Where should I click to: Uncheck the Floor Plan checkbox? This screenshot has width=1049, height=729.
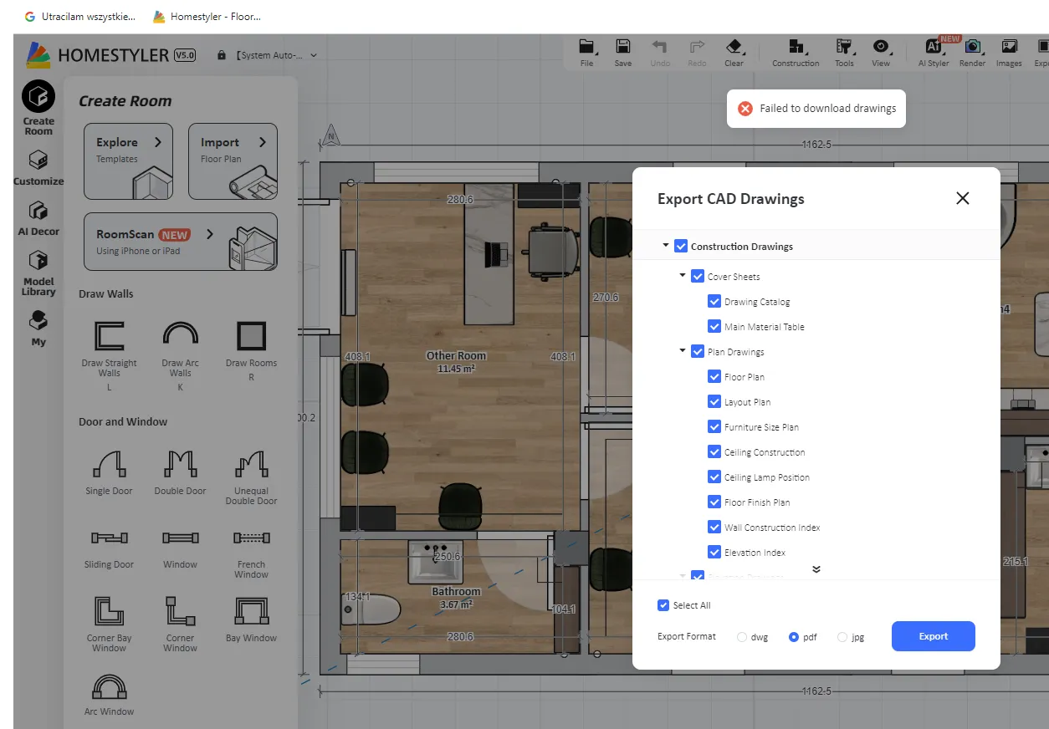point(714,377)
